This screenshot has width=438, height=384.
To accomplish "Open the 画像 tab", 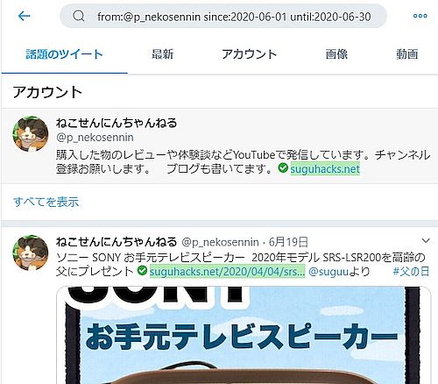I will [x=336, y=54].
